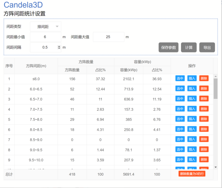This screenshot has height=188, width=222.
Task: Click the 总计 row label
Action: [x=9, y=174]
